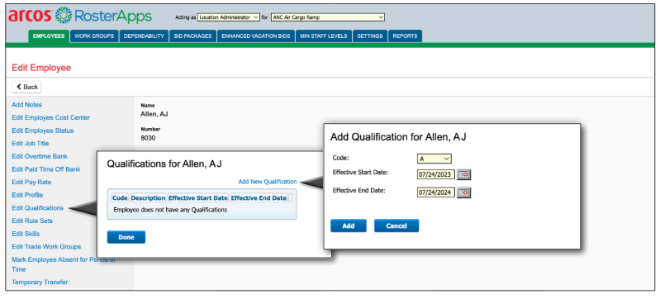Screen dimensions: 660x299
Task: Open Mark Employee Absent for Period link
Action: [63, 264]
